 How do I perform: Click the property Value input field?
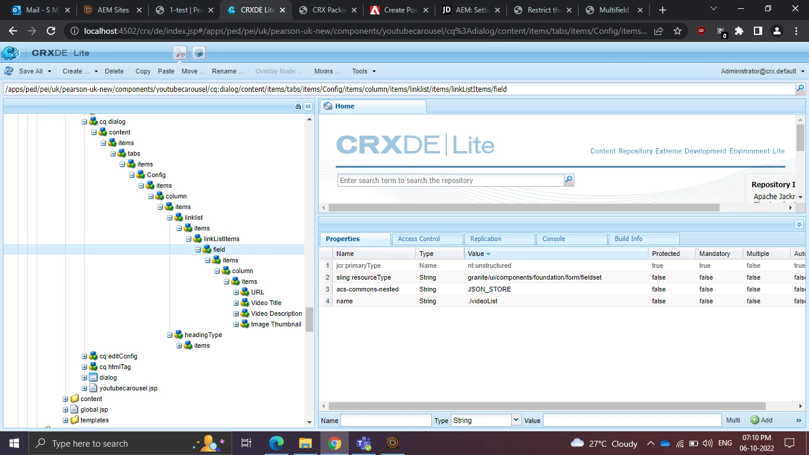pos(633,420)
